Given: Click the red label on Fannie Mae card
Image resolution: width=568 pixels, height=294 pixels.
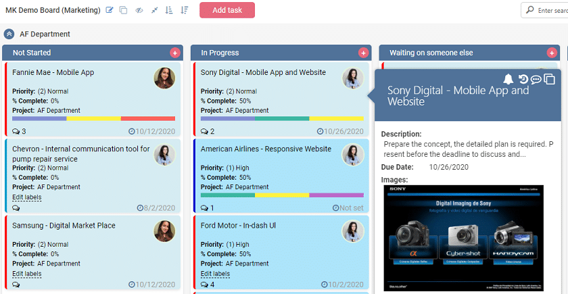Looking at the screenshot, I should [x=148, y=118].
